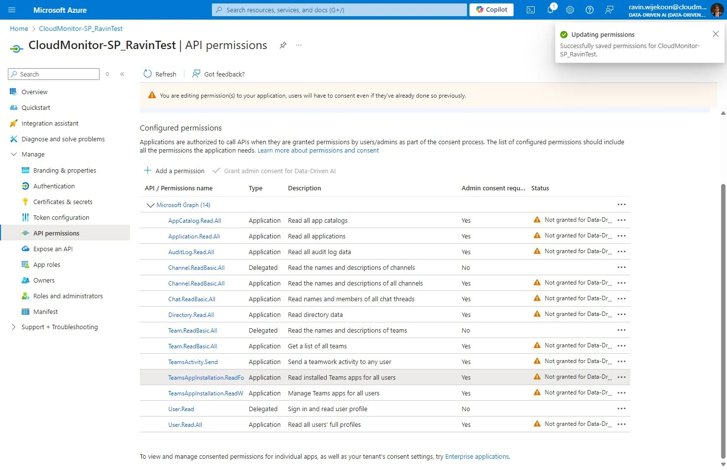Pin the API permissions blade

point(283,45)
